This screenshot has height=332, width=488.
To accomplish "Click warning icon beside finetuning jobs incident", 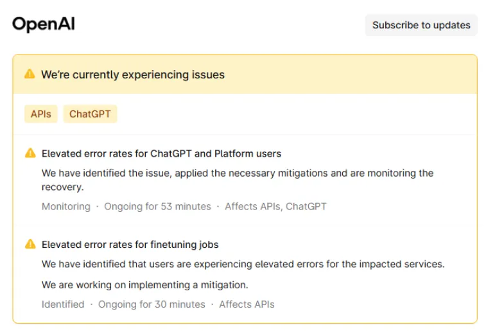I will tap(30, 244).
